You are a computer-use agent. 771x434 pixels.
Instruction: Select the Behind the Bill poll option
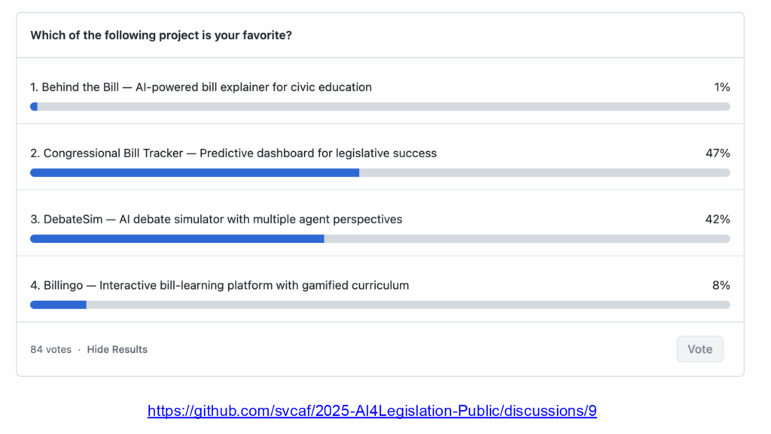click(201, 87)
